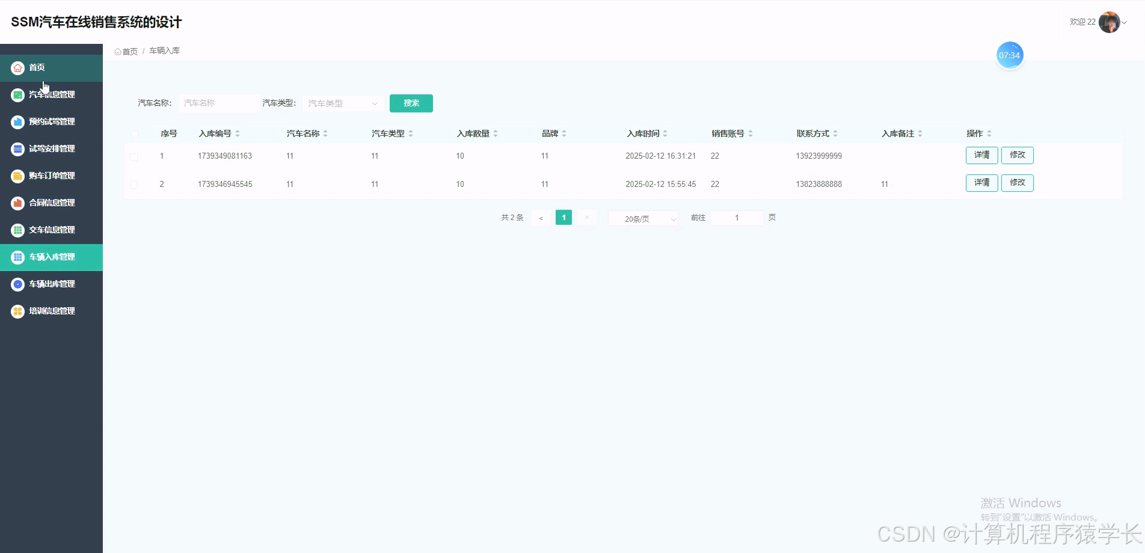The width and height of the screenshot is (1145, 553).
Task: Open the 汽车类型 filter dropdown
Action: [343, 103]
